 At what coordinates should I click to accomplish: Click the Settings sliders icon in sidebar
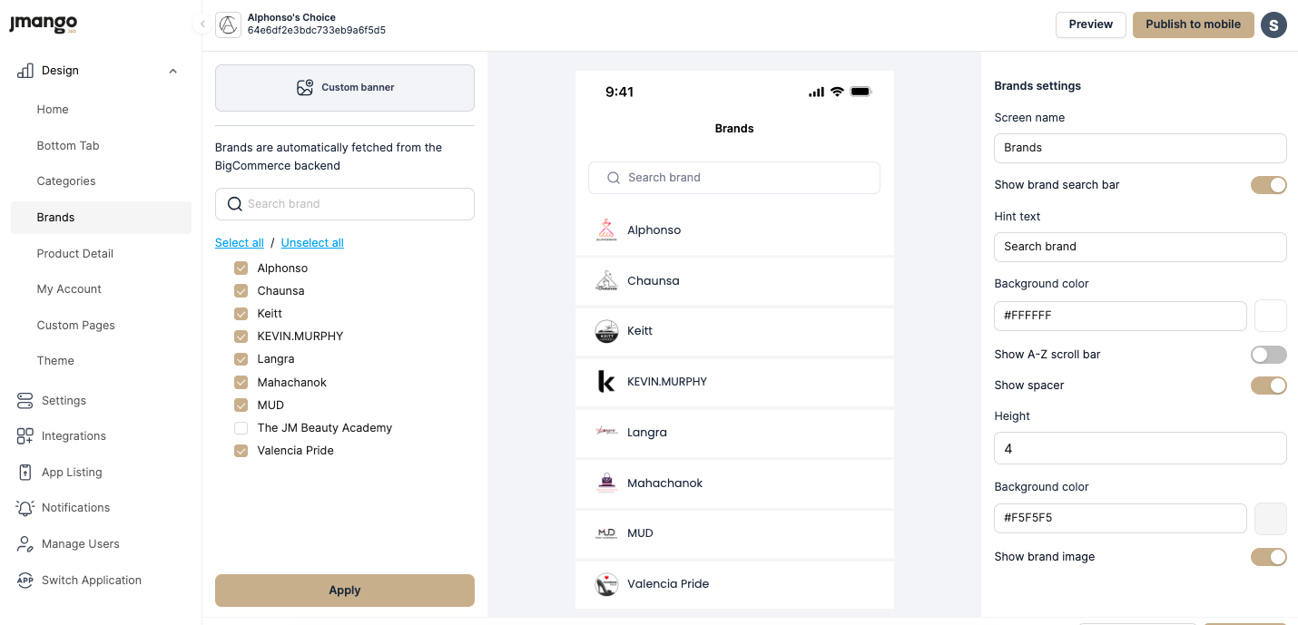coord(25,400)
